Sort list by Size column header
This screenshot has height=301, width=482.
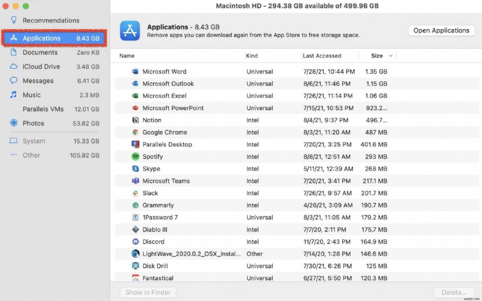[x=377, y=55]
